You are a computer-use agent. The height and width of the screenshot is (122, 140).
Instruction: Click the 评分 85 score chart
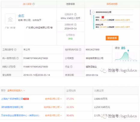coord(126,54)
